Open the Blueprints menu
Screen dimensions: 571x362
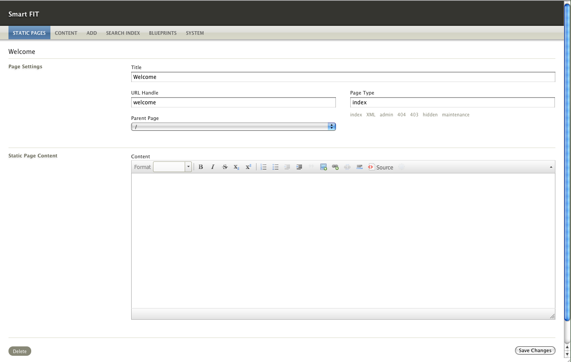point(163,33)
